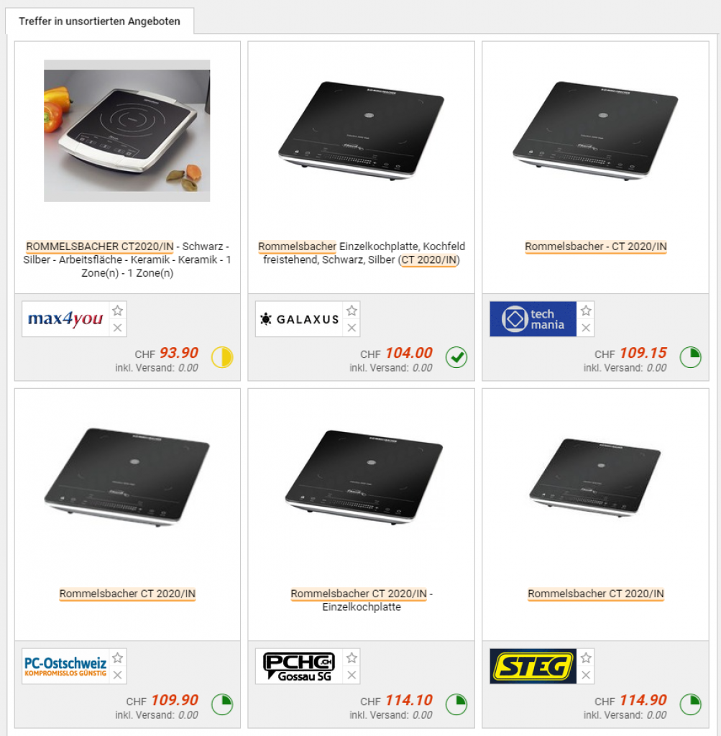Remove the Galaxus offer using X icon
721x736 pixels.
352,328
